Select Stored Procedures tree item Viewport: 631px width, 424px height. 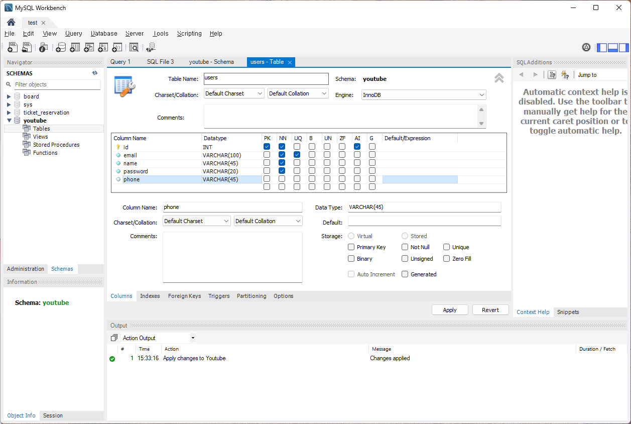coord(56,145)
